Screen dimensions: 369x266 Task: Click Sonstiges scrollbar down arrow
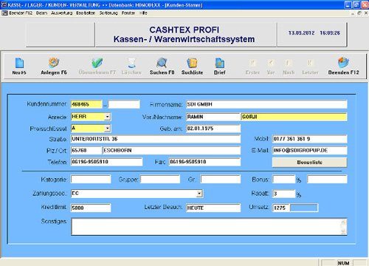pos(343,231)
